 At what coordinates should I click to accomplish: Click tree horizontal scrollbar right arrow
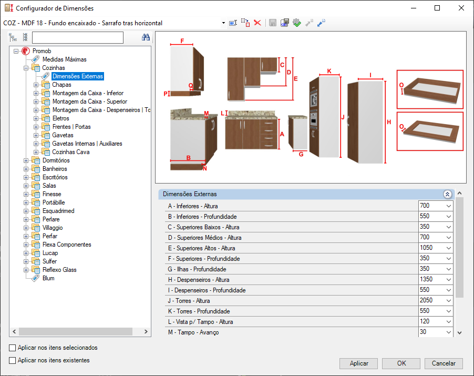[x=146, y=331]
